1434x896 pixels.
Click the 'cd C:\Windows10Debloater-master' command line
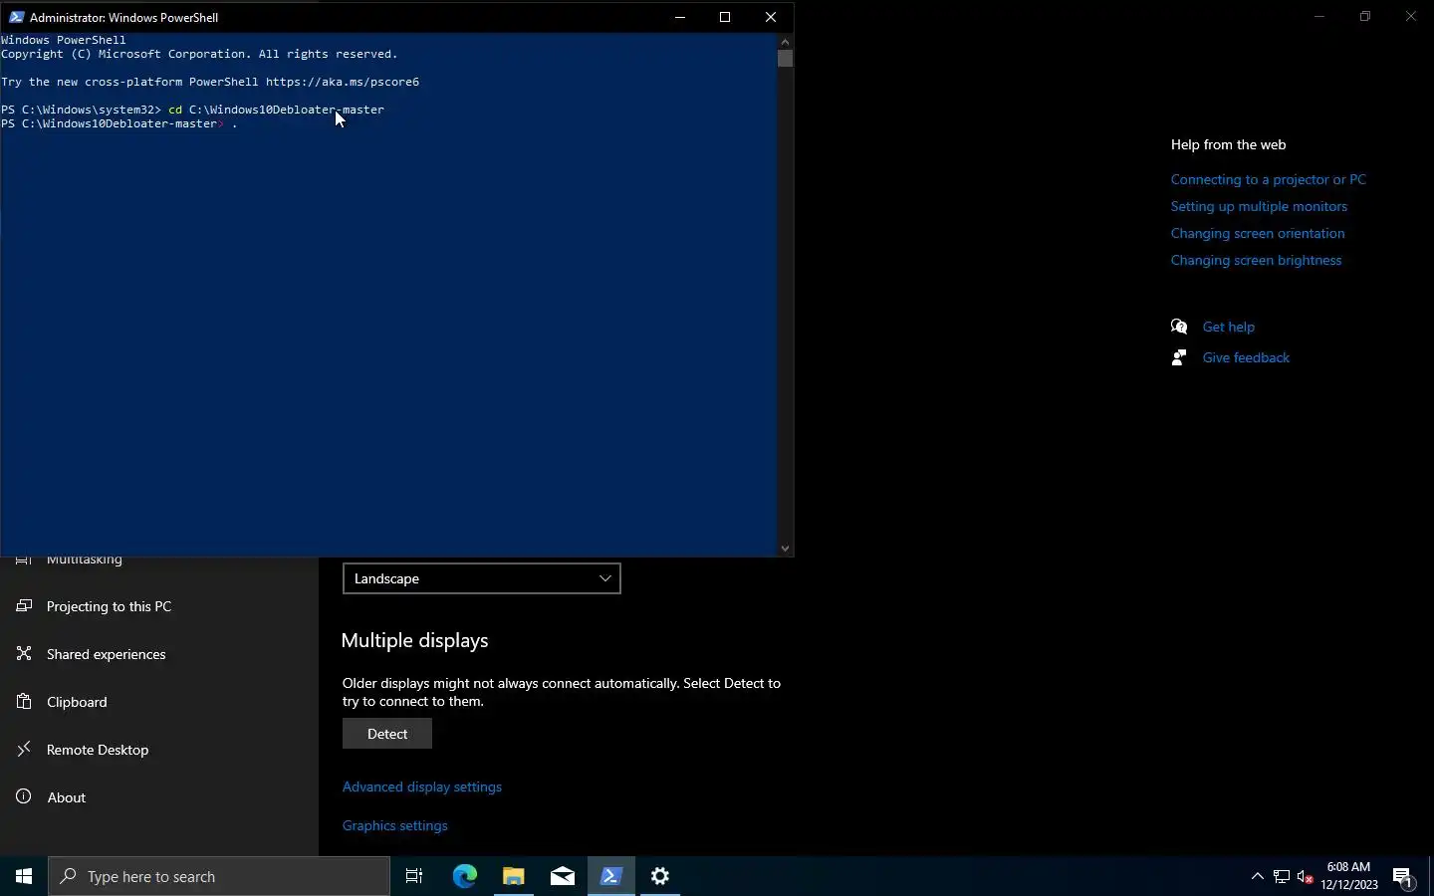point(276,110)
